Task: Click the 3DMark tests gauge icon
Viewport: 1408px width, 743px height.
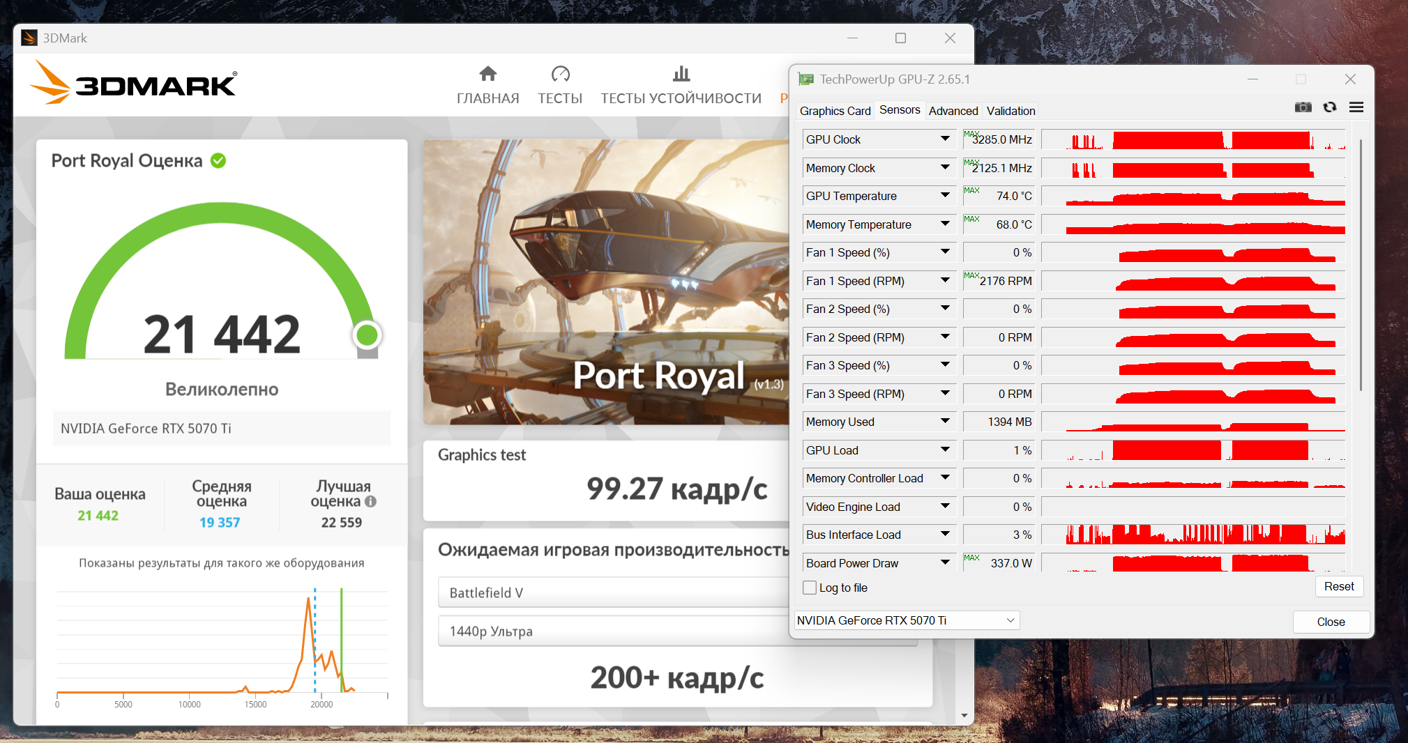Action: tap(560, 73)
